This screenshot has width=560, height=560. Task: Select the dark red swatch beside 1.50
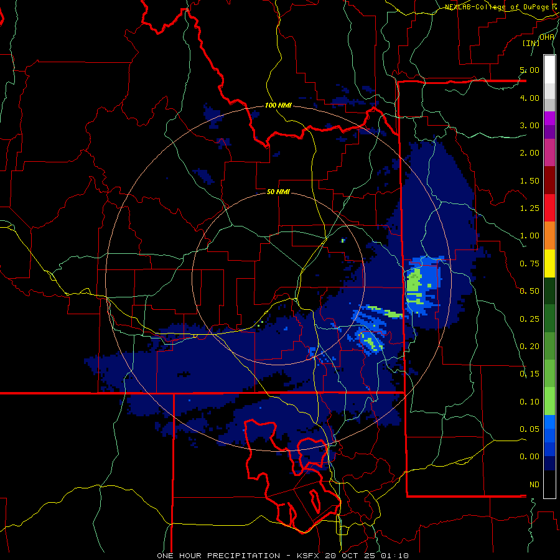549,180
